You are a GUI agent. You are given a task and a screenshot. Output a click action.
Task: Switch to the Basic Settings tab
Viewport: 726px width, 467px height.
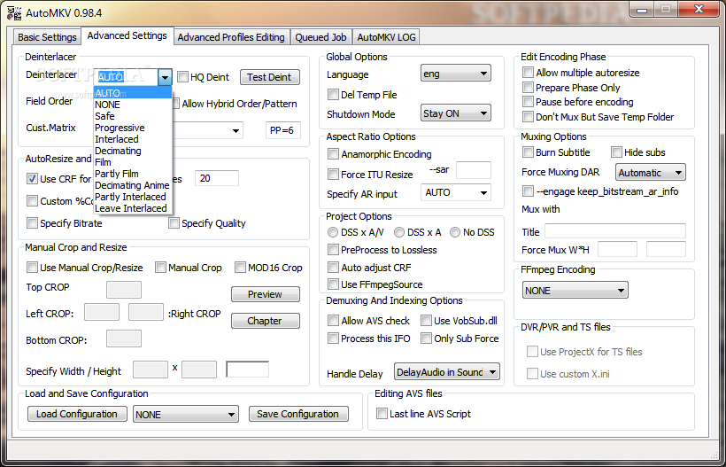pos(47,37)
